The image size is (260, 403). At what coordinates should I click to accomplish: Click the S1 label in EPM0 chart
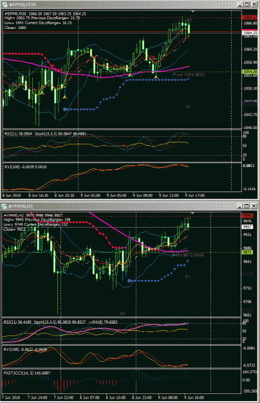click(188, 106)
